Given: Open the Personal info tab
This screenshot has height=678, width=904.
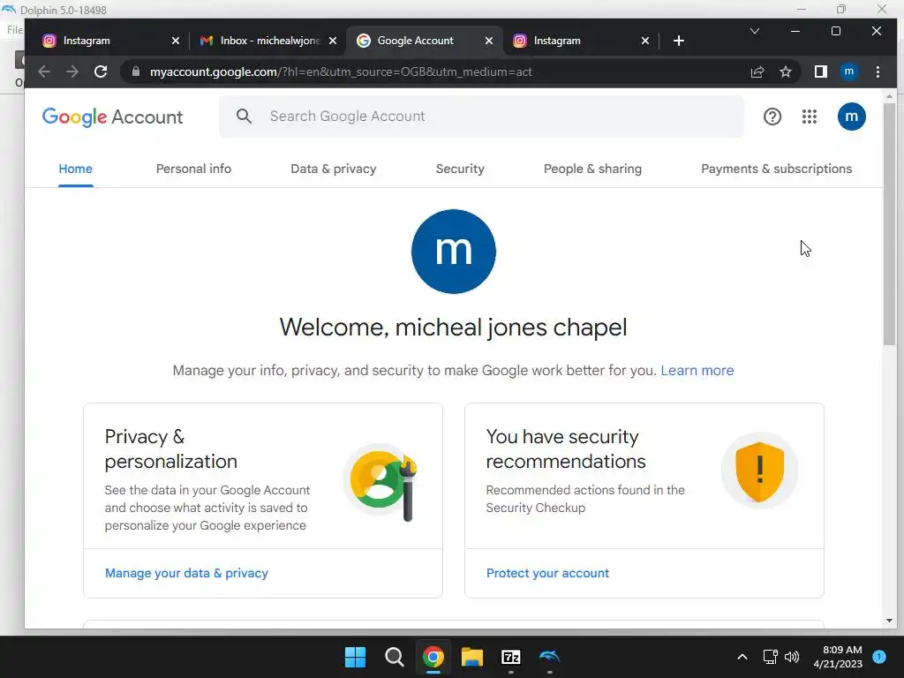Looking at the screenshot, I should click(x=193, y=169).
